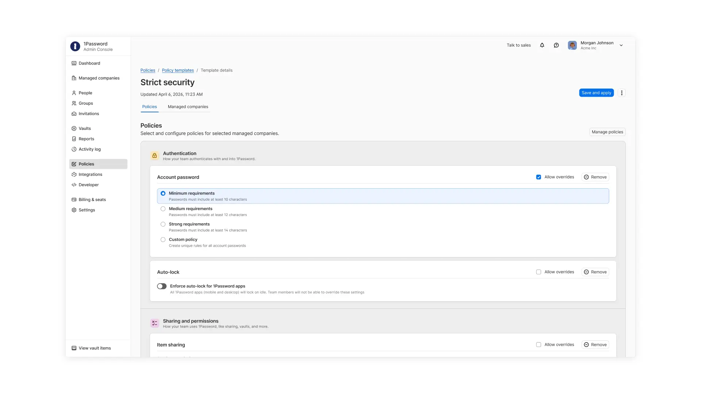
Task: Select the Policies checkmark icon in sidebar
Action: pyautogui.click(x=74, y=164)
